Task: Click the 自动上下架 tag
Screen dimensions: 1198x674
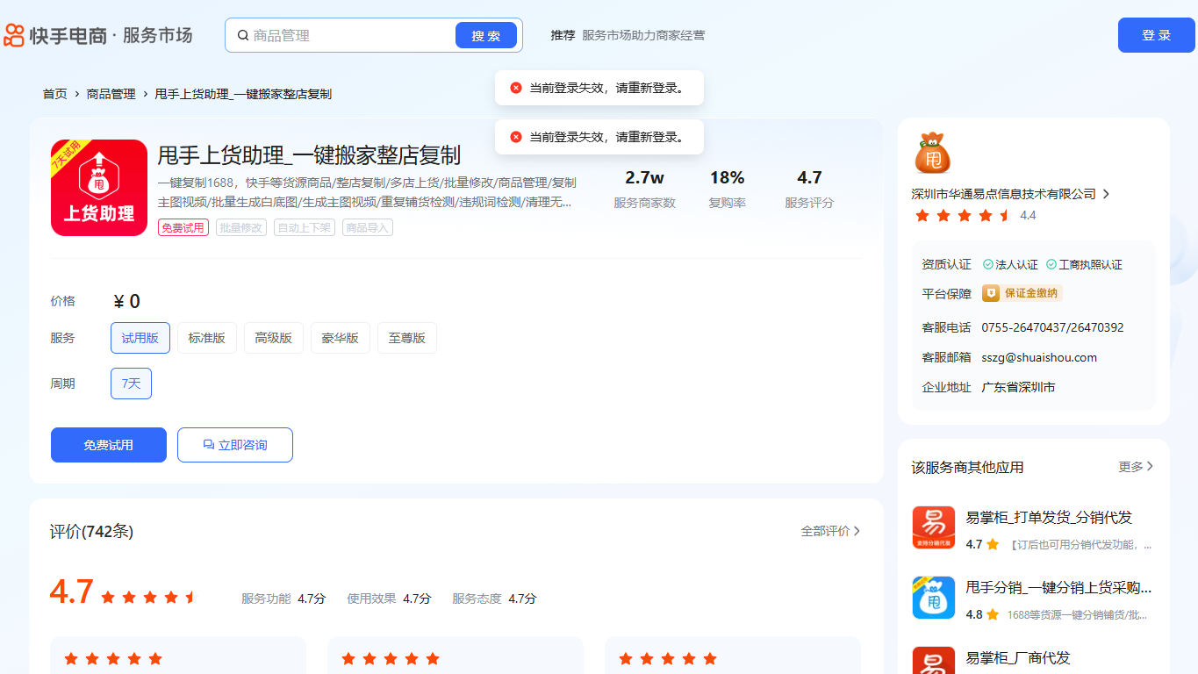Action: 305,227
